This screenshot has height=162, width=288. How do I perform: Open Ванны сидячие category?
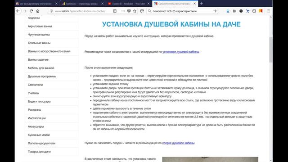[x=38, y=60]
